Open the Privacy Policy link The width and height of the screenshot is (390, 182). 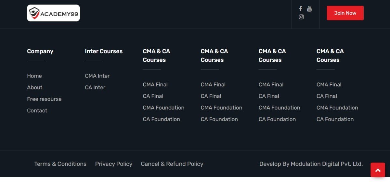coord(114,164)
